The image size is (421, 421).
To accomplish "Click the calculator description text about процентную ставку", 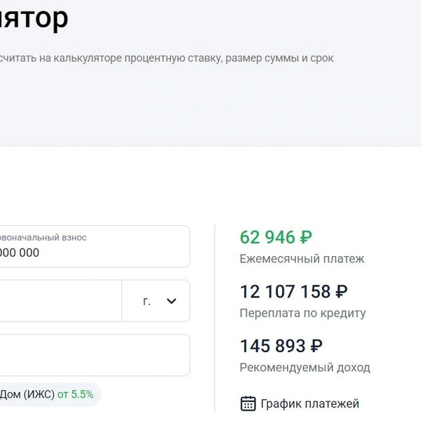I will click(x=167, y=58).
